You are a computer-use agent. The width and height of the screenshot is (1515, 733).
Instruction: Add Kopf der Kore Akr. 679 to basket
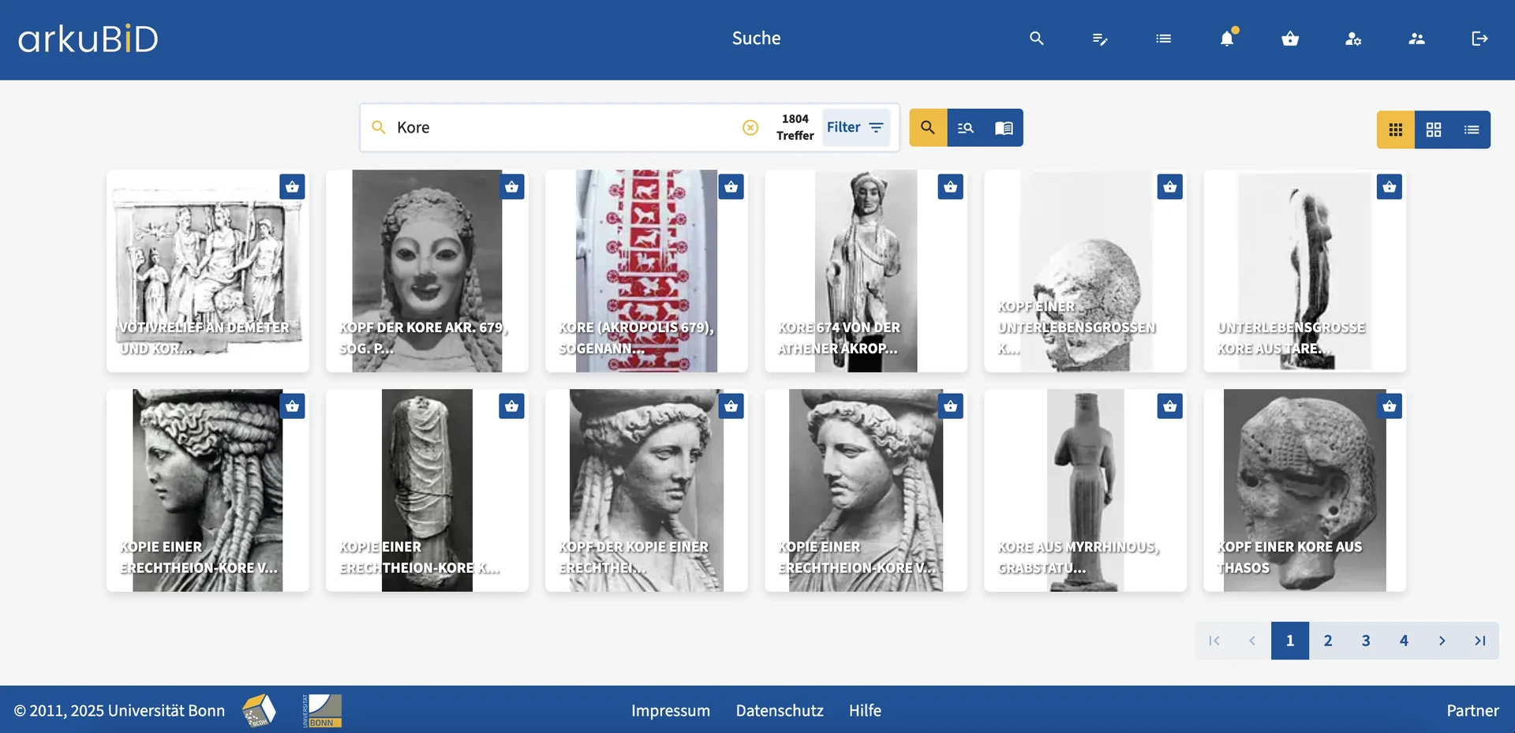pos(512,187)
